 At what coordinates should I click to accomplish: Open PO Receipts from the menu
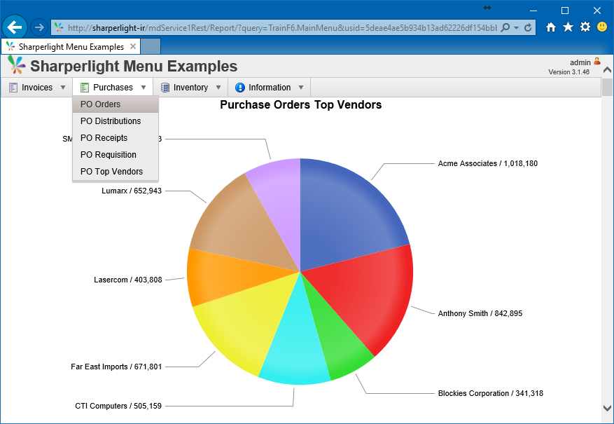[x=116, y=138]
